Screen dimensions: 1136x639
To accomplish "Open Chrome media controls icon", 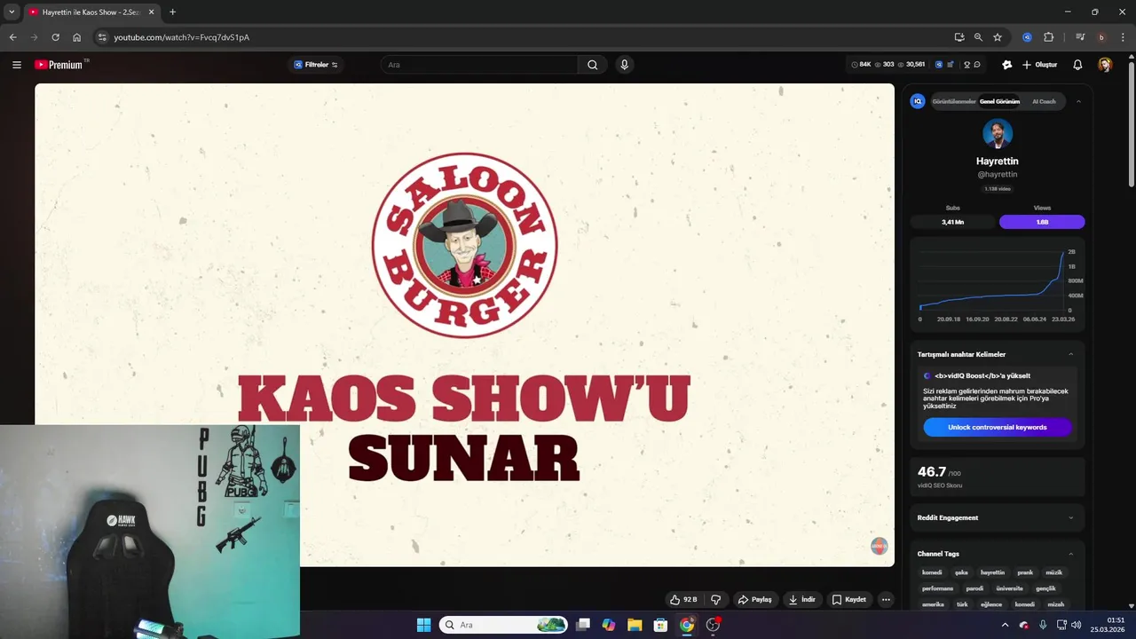I will point(1080,37).
